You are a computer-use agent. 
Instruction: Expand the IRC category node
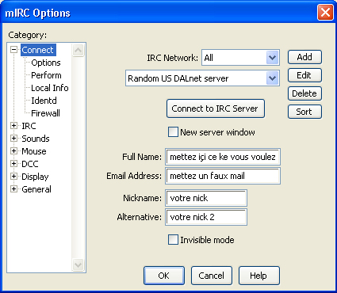13,126
